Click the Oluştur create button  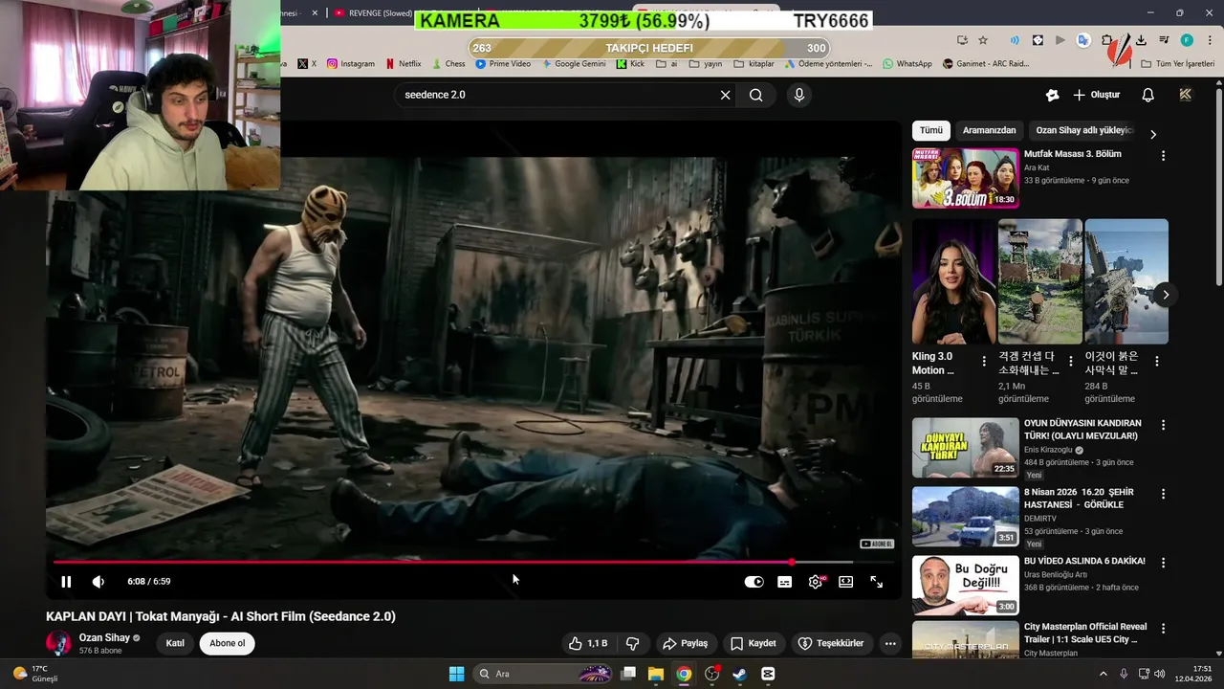pyautogui.click(x=1096, y=95)
